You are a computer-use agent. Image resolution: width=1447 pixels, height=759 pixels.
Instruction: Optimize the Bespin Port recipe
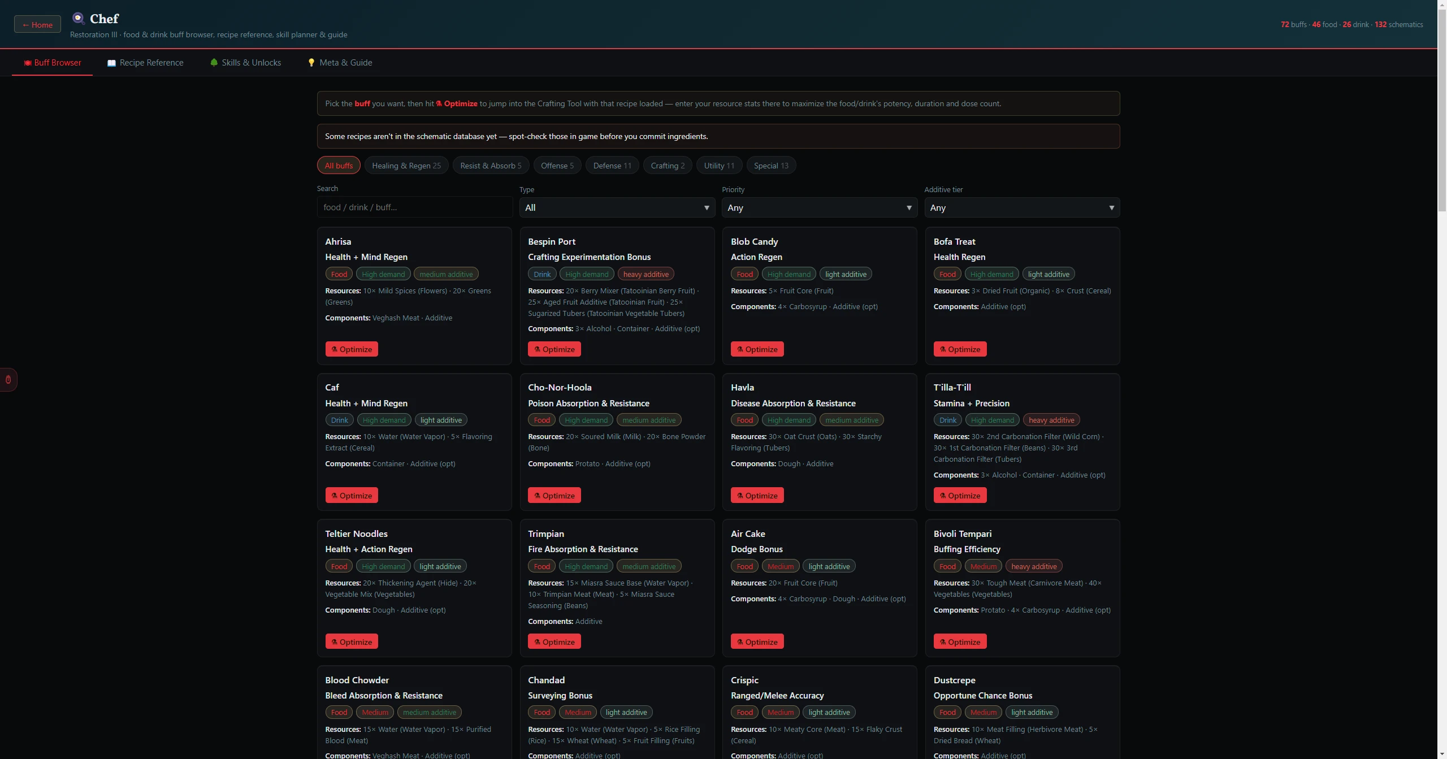coord(554,349)
